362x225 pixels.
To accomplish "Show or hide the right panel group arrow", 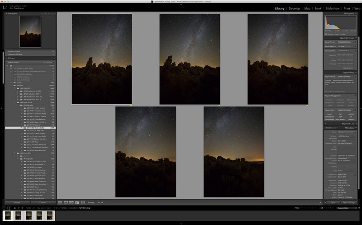I will pyautogui.click(x=361, y=108).
